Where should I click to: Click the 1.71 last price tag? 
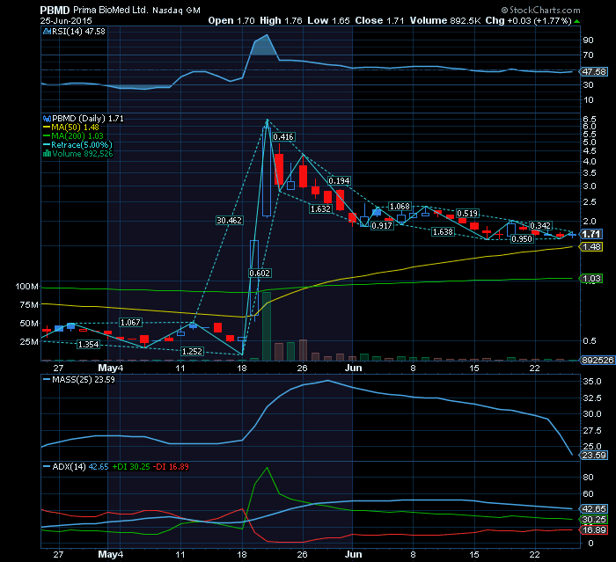pos(591,235)
